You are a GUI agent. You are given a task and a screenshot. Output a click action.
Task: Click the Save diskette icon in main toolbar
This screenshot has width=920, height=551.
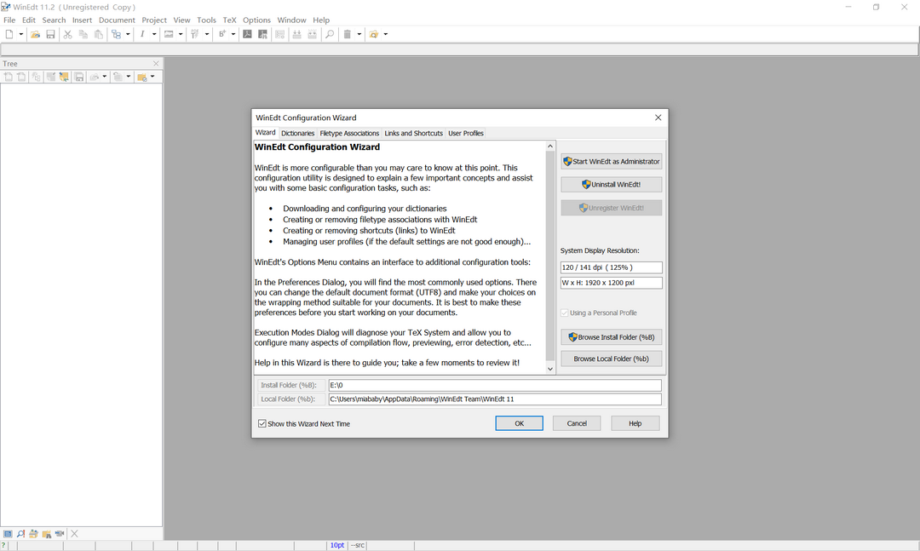coord(50,34)
